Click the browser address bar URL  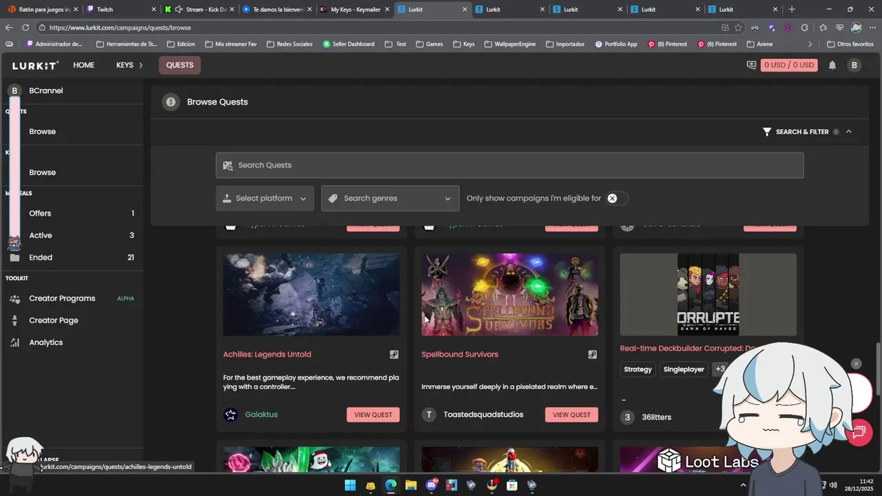point(120,28)
